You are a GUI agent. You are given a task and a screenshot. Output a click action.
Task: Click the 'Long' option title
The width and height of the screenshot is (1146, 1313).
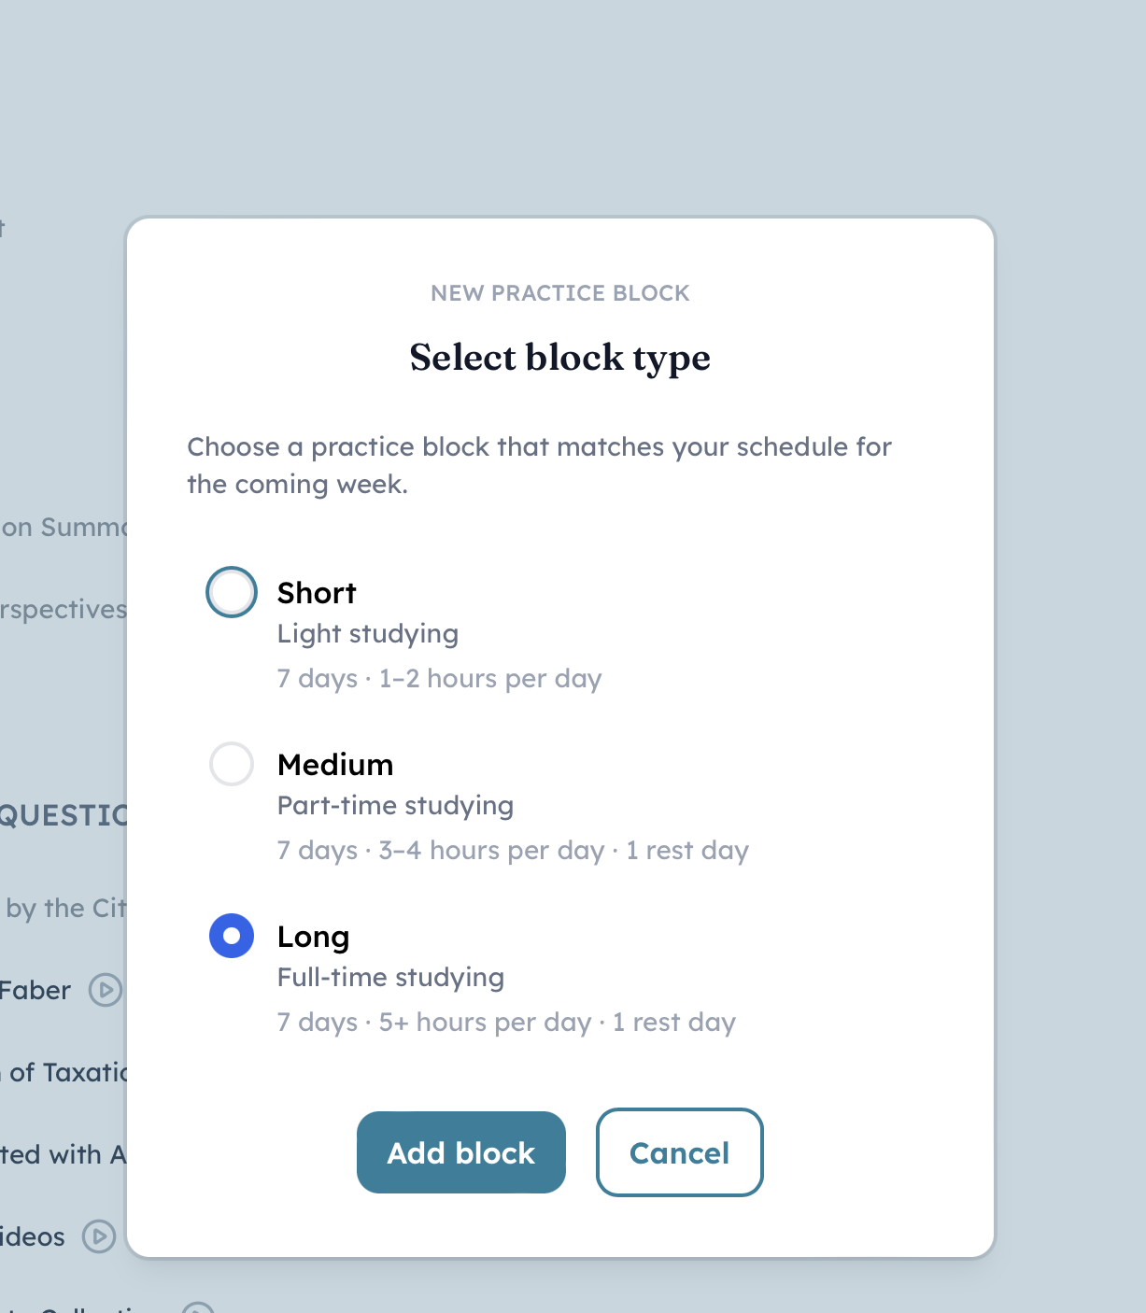click(313, 937)
